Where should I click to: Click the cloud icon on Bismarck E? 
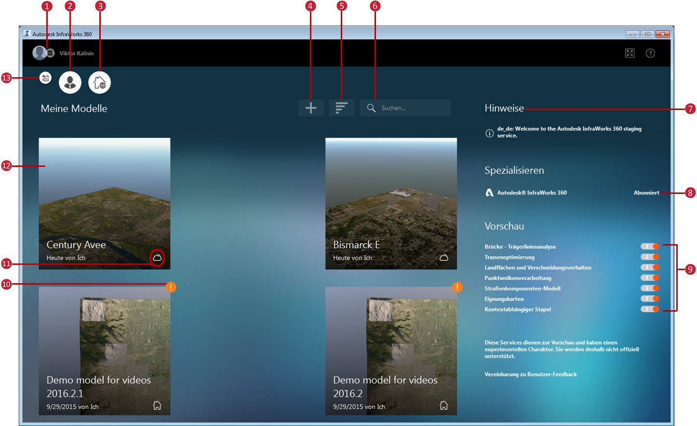pyautogui.click(x=444, y=258)
